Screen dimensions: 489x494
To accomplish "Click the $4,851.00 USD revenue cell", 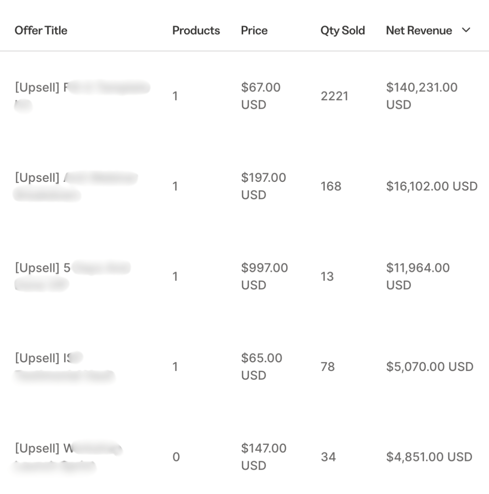I will pyautogui.click(x=429, y=457).
